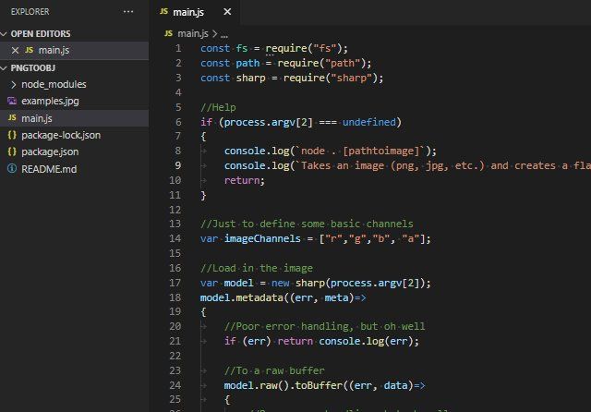Click the README.md info icon
This screenshot has height=412, width=591.
(12, 169)
